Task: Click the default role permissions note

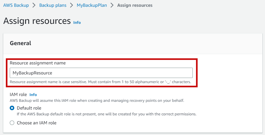Action: 107,114
